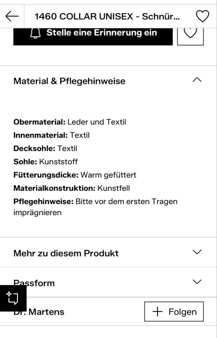Follow the brand with the Folgen button
Screen dimensions: 217x338
(174, 312)
